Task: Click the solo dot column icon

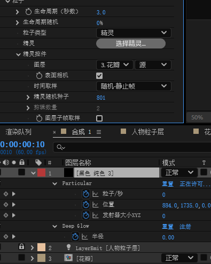Action: click(x=14, y=163)
